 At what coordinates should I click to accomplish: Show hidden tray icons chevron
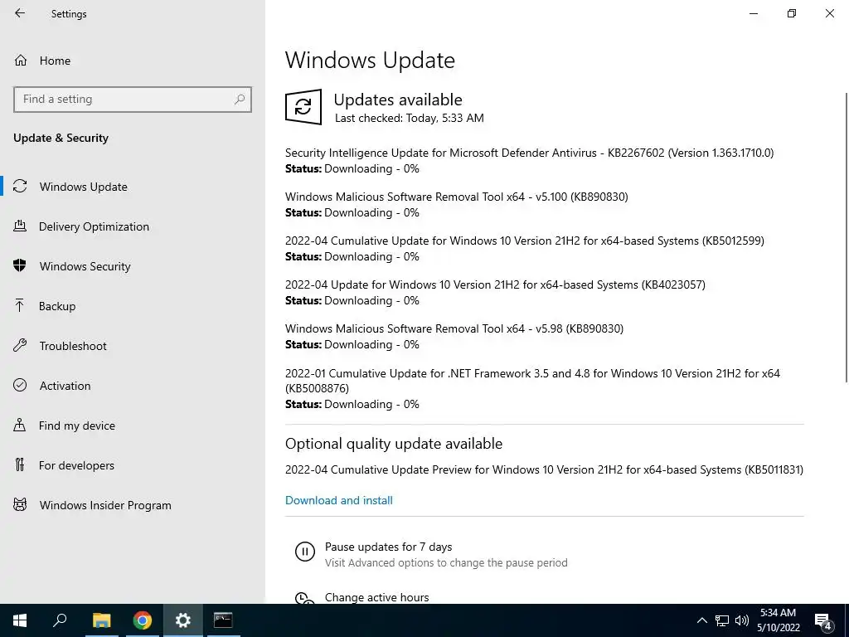point(701,620)
